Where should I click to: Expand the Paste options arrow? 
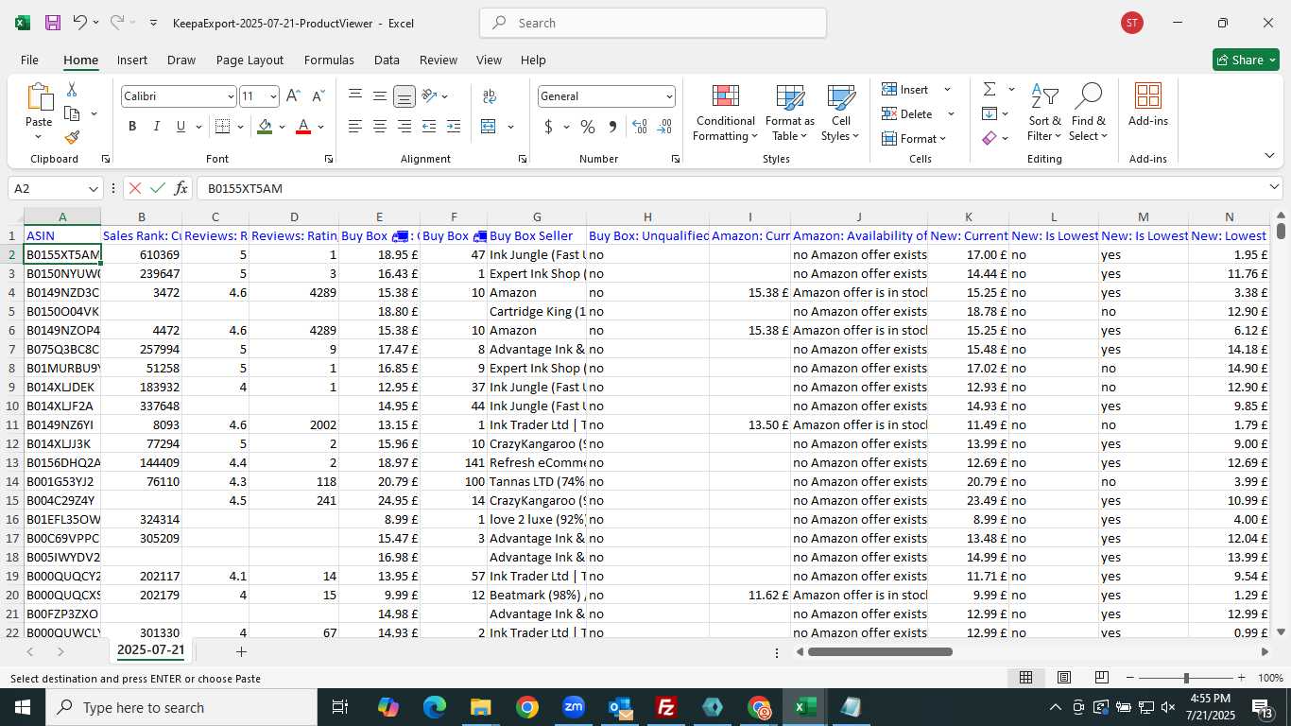pyautogui.click(x=39, y=137)
